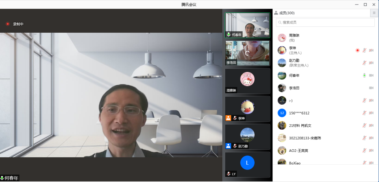Click the recording indicator next to 李珅
The height and width of the screenshot is (182, 379).
click(x=358, y=51)
